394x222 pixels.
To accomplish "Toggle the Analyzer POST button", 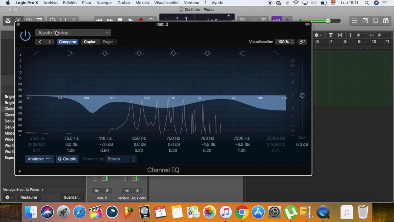I will point(40,159).
